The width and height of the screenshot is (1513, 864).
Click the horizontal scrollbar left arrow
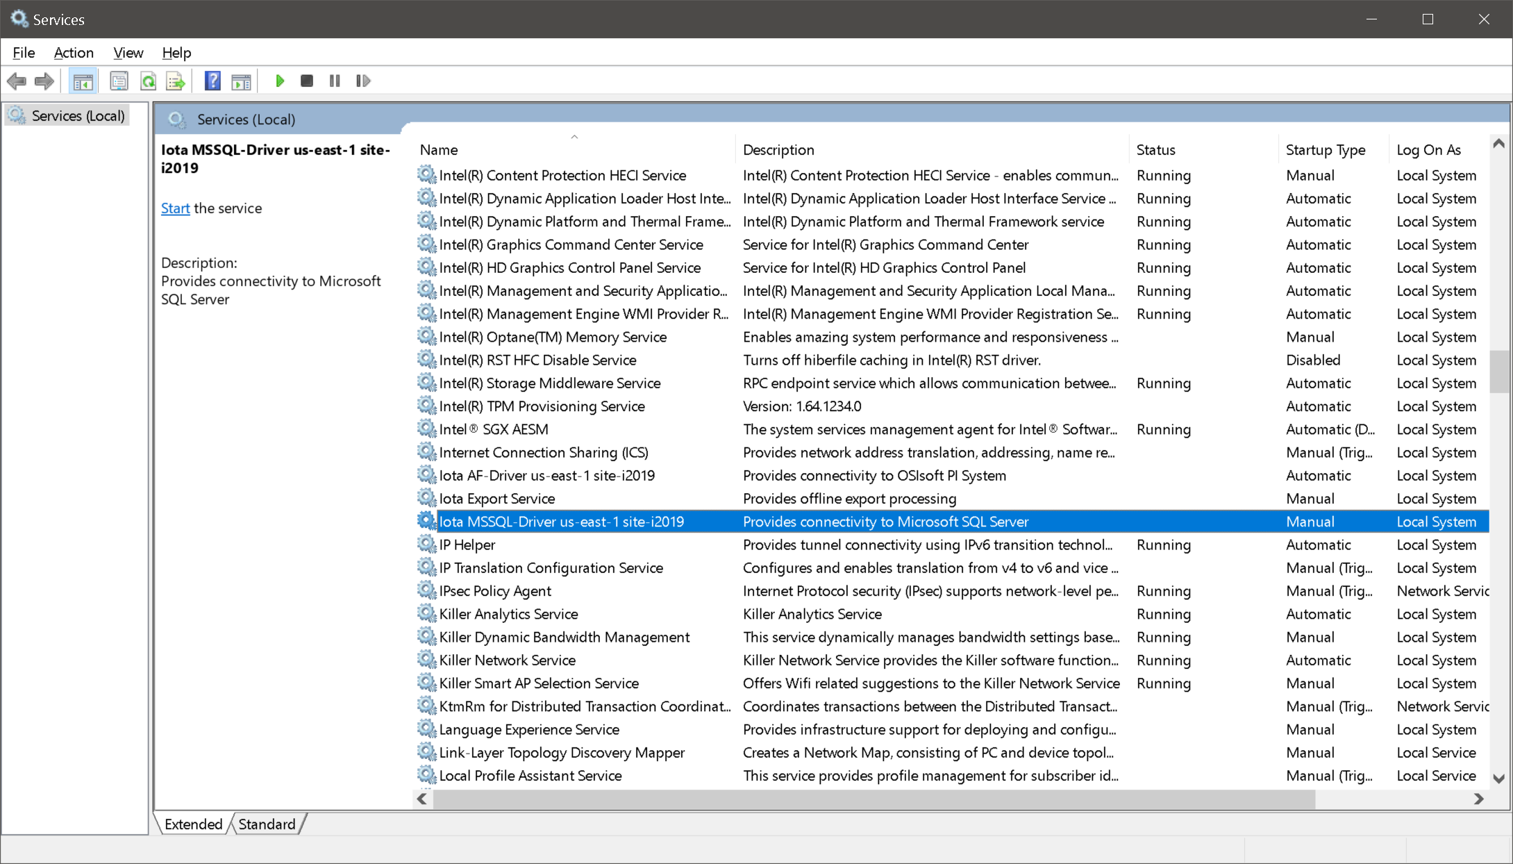(422, 799)
